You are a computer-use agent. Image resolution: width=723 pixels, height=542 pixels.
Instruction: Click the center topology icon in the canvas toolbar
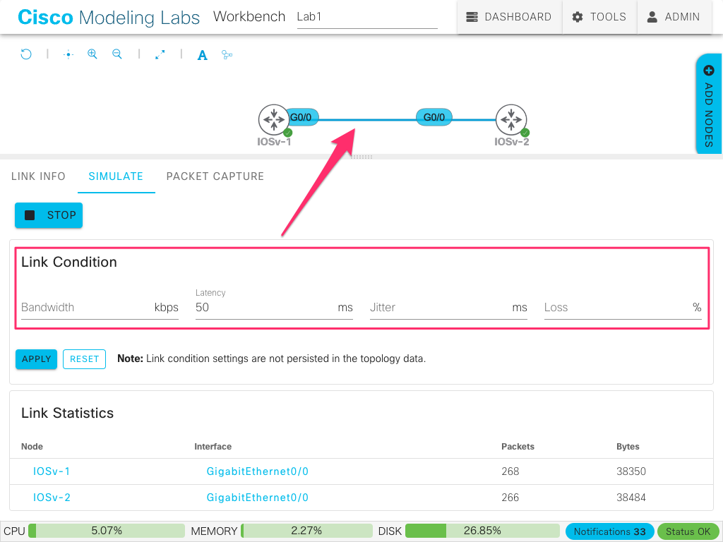tap(68, 54)
